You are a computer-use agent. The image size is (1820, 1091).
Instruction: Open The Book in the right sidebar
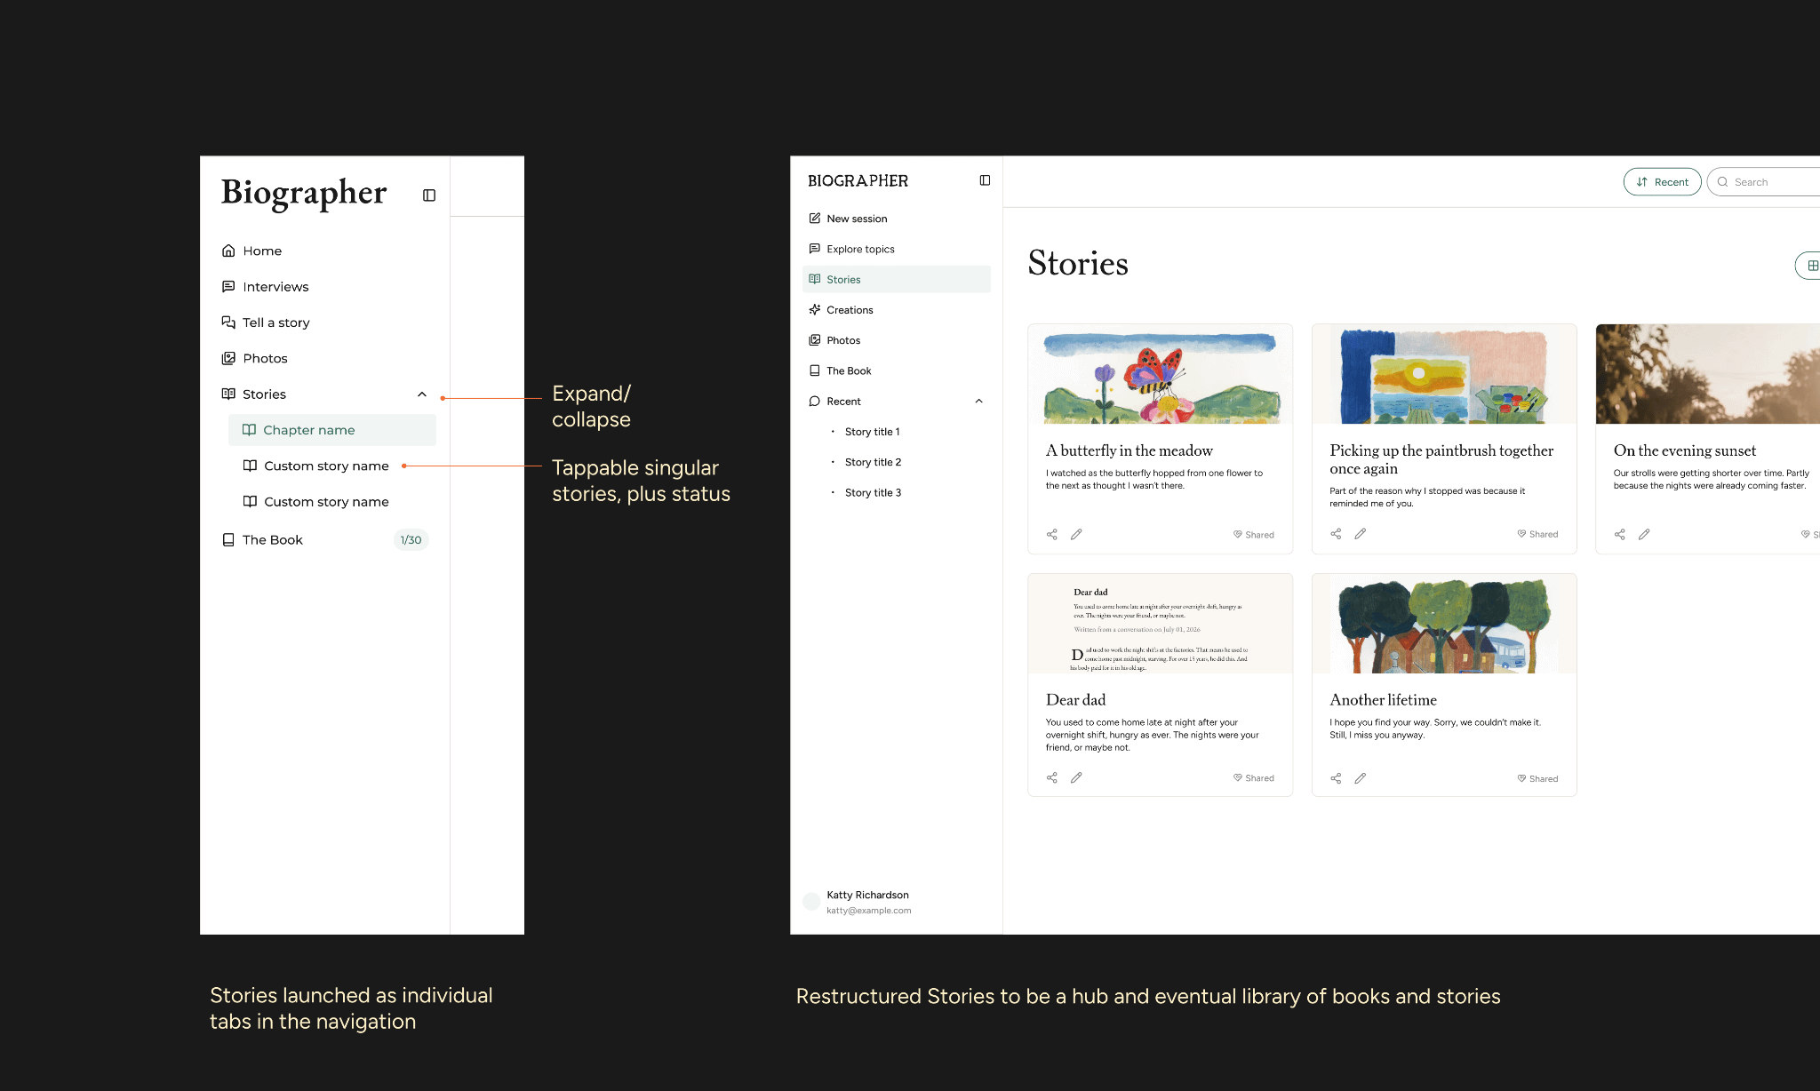click(x=840, y=370)
